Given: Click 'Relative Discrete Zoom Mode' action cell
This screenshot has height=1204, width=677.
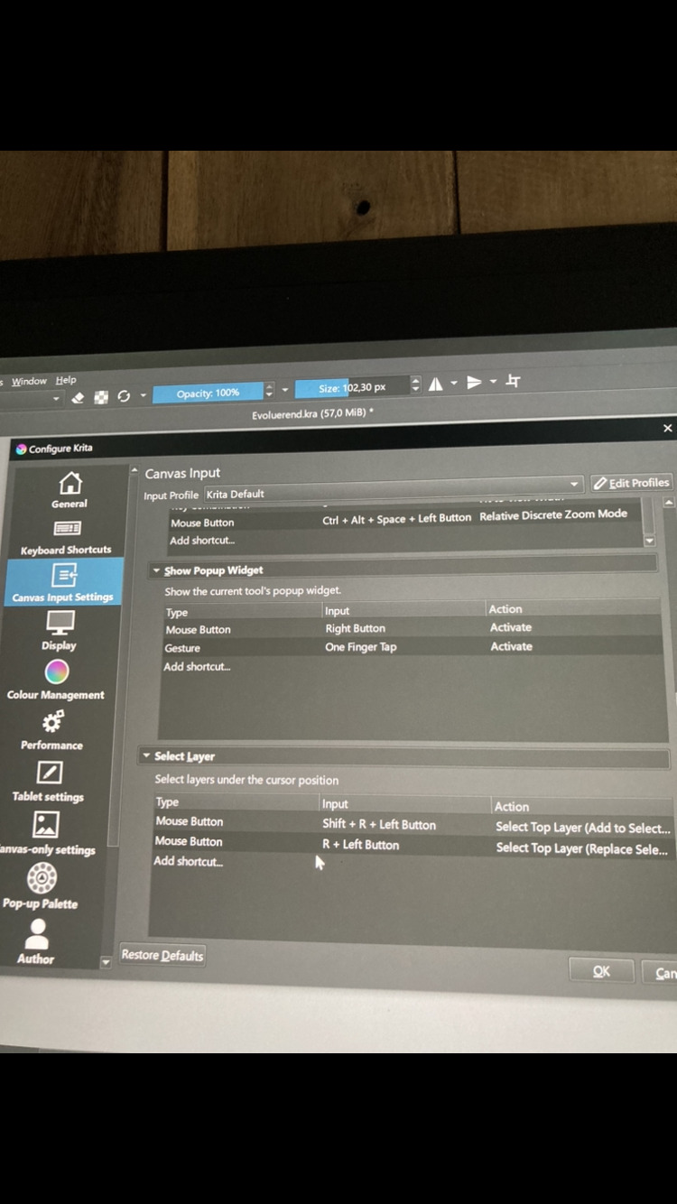Looking at the screenshot, I should point(553,514).
